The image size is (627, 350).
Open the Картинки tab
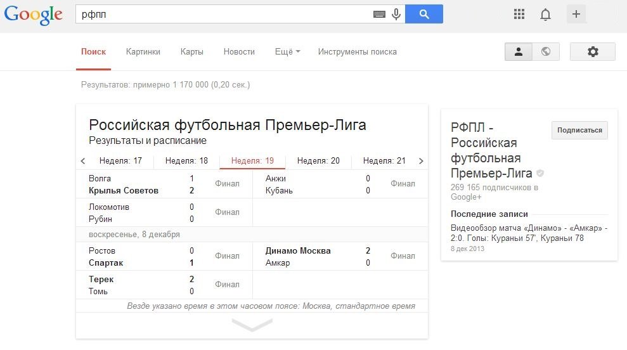point(143,52)
